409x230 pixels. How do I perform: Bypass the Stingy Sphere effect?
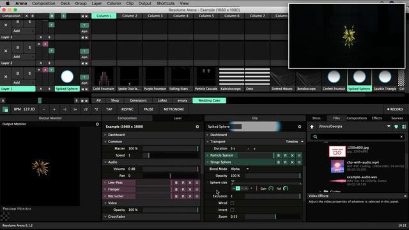[279, 162]
